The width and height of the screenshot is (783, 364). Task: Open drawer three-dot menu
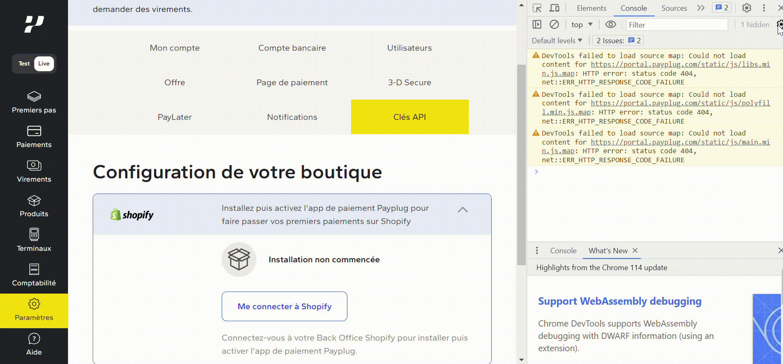(x=537, y=250)
